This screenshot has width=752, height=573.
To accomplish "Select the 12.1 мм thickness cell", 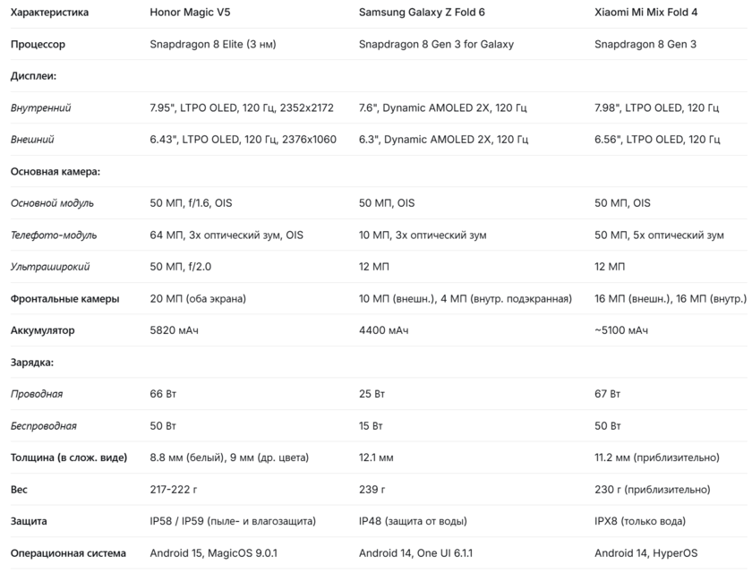I will (376, 458).
